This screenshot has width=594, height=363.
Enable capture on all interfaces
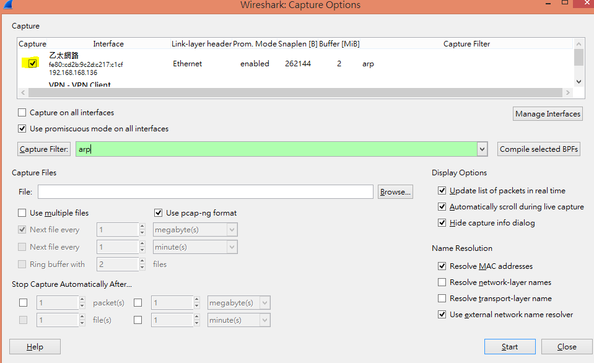(22, 112)
